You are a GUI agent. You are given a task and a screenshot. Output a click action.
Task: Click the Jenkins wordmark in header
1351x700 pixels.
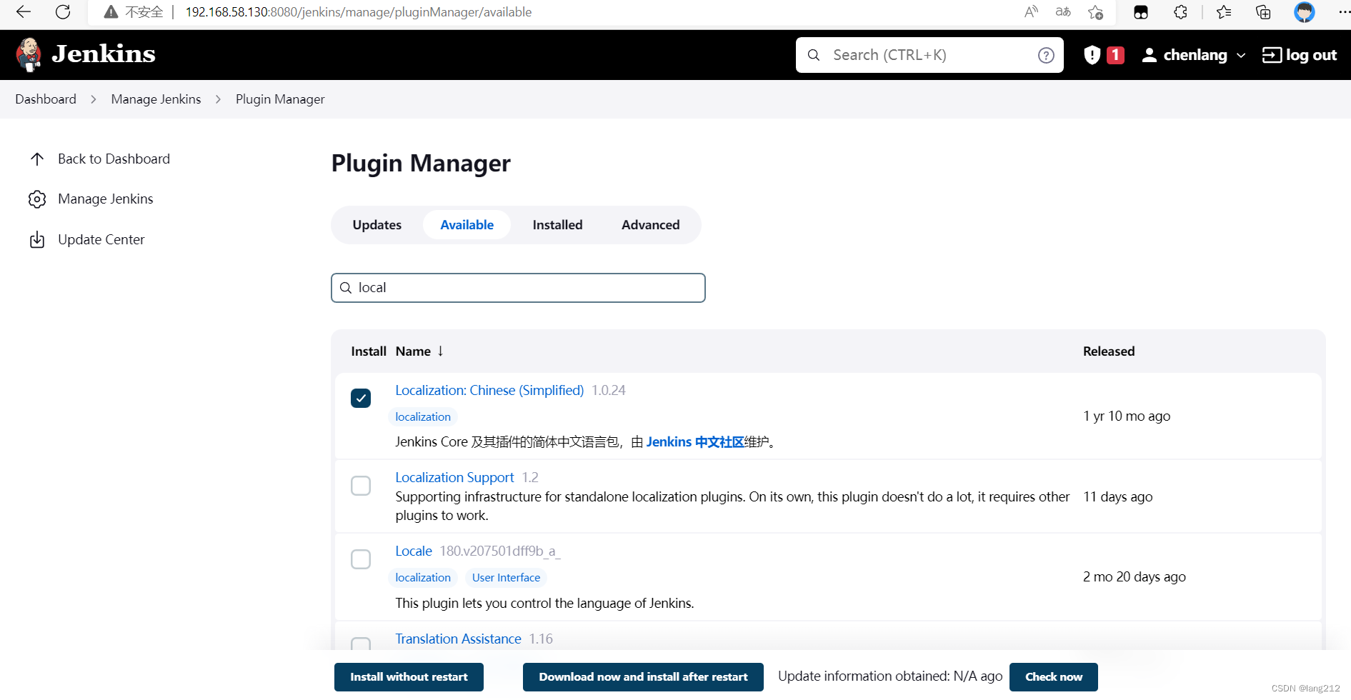coord(104,54)
